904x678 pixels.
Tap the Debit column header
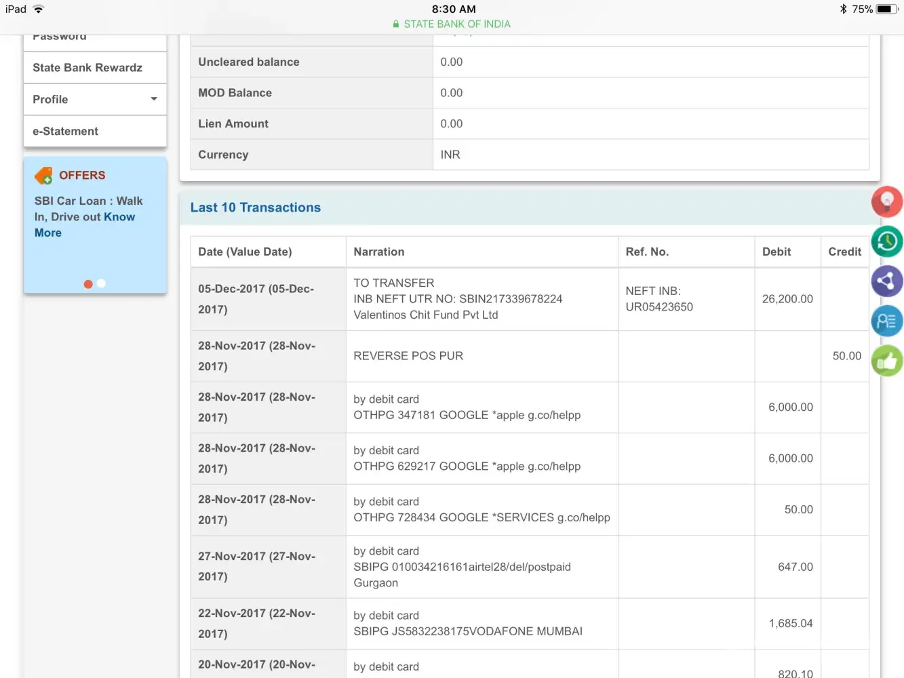(776, 252)
